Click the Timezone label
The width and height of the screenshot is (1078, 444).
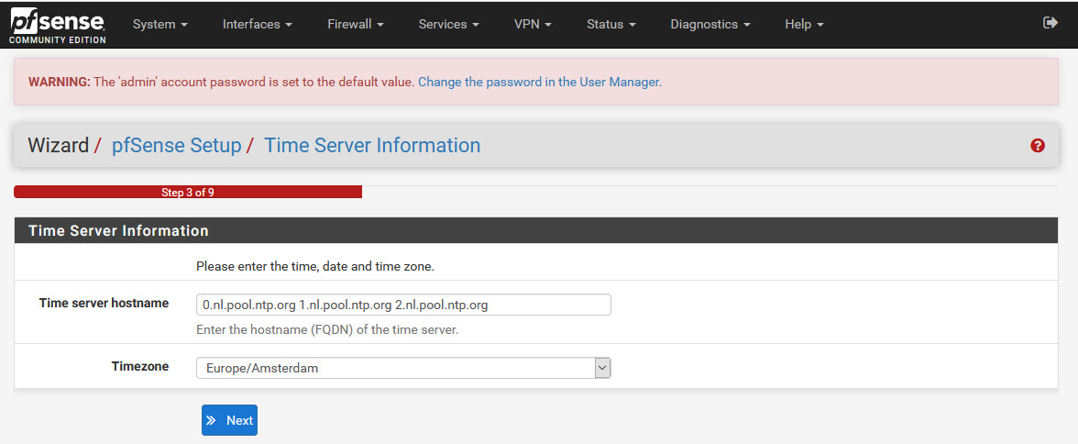pyautogui.click(x=140, y=366)
